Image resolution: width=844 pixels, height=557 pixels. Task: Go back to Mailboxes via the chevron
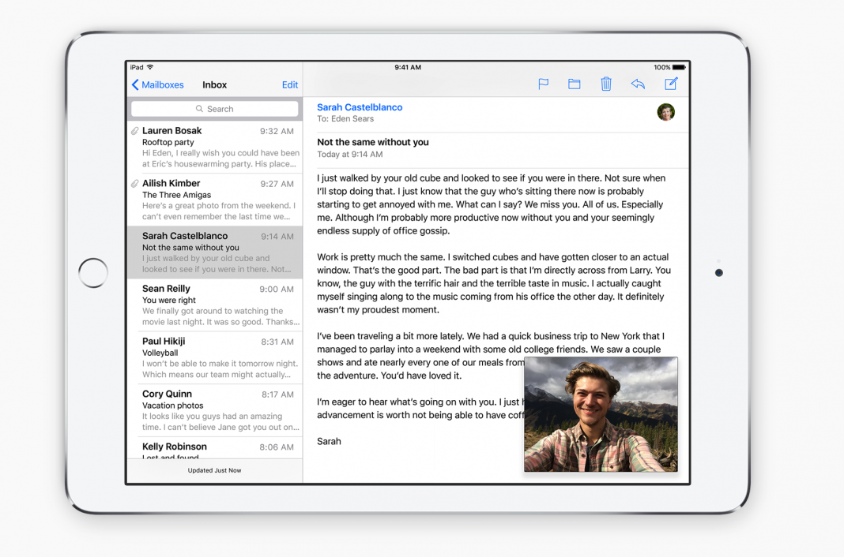tap(135, 84)
